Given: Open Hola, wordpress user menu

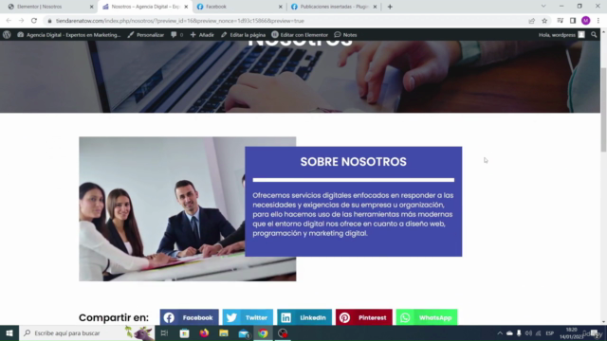Looking at the screenshot, I should (x=561, y=35).
